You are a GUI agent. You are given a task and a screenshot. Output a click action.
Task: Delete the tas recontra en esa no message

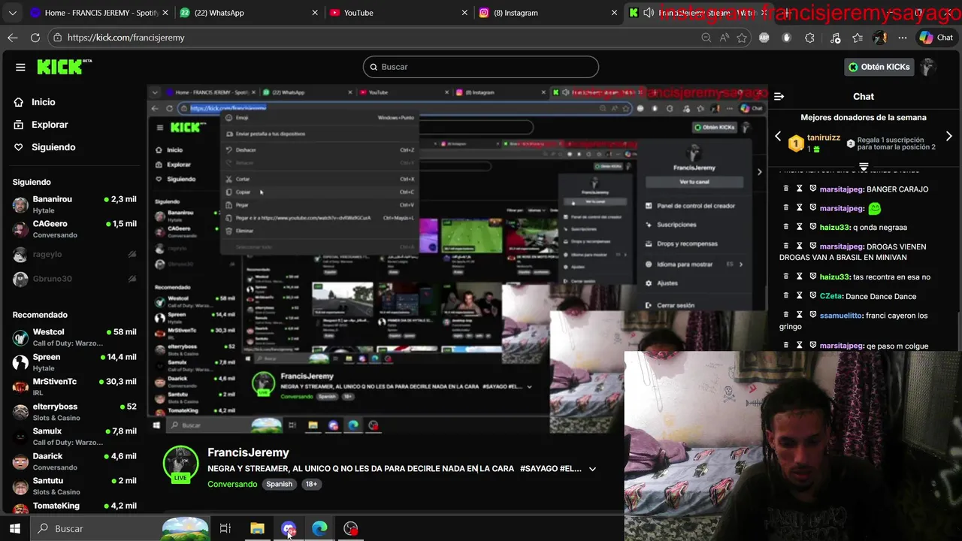click(786, 277)
